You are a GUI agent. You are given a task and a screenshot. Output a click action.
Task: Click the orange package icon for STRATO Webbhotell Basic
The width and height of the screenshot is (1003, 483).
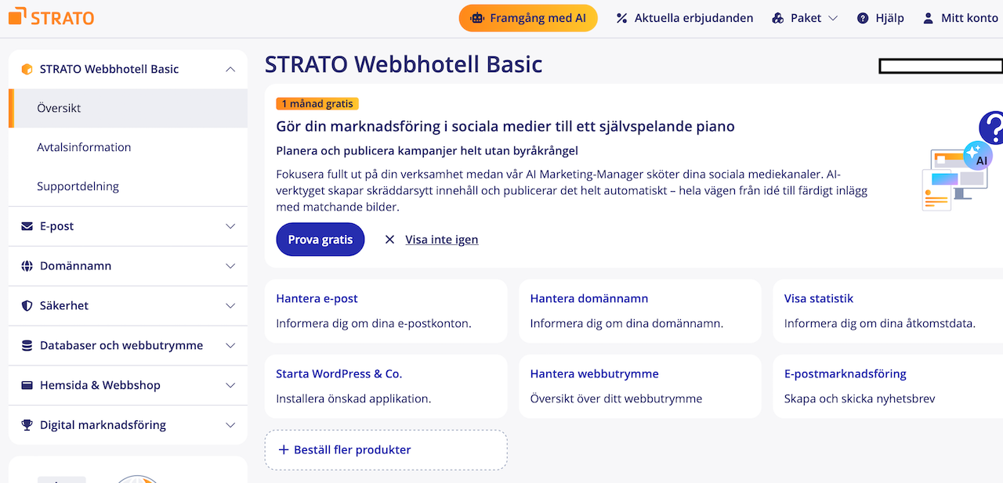(27, 69)
